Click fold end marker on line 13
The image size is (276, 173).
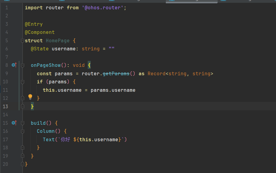pos(22,106)
